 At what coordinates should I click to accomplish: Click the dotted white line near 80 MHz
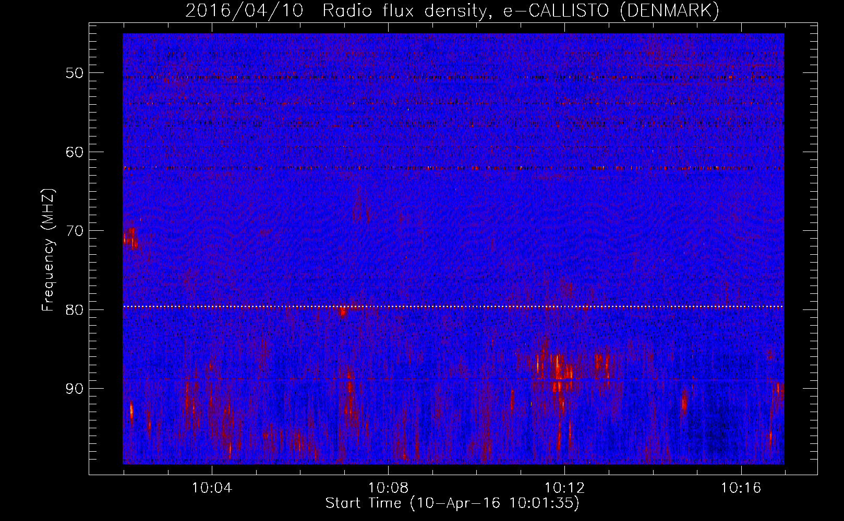click(x=453, y=307)
